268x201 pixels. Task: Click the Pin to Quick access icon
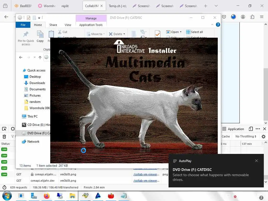click(26, 34)
